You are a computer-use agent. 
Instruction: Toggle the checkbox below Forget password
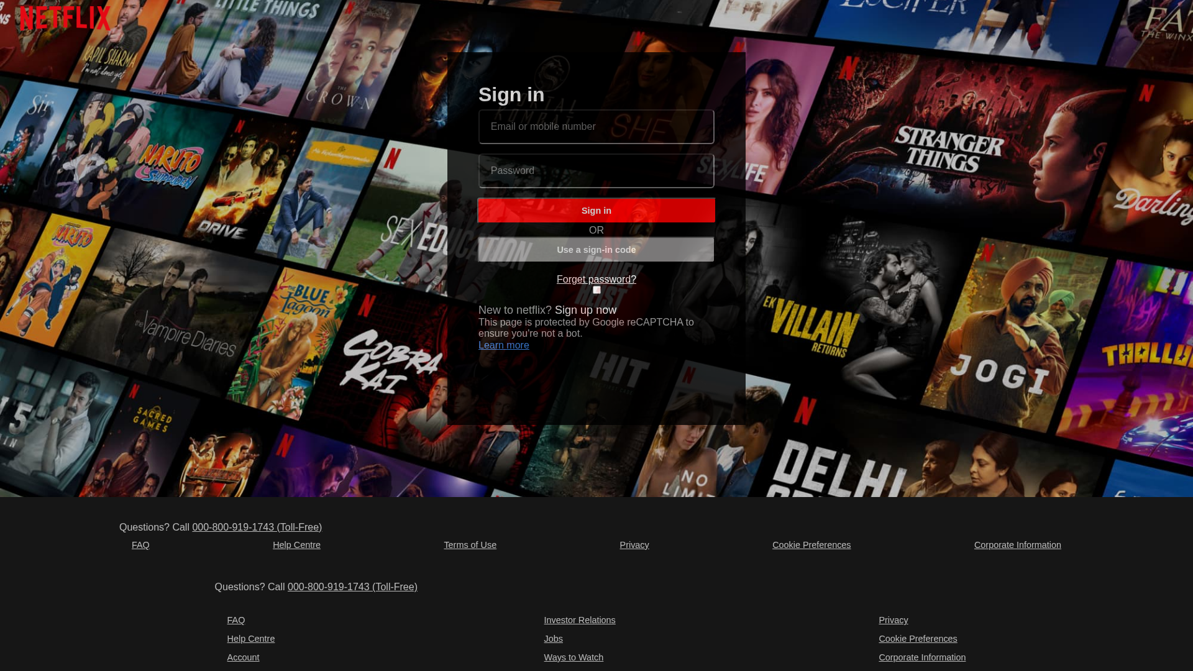coord(596,290)
